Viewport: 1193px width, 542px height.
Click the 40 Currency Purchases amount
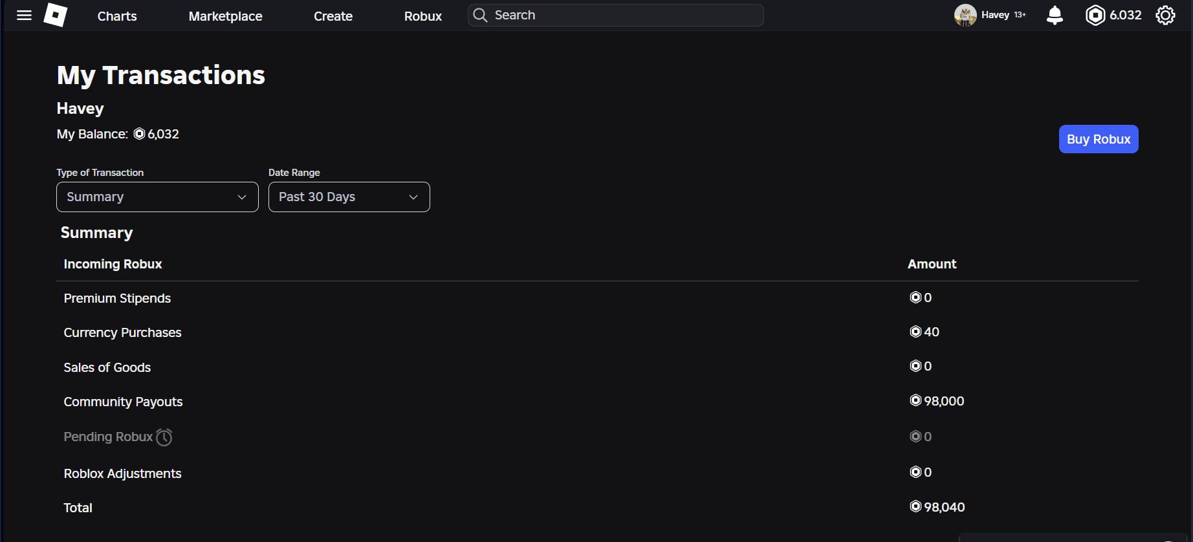(932, 332)
